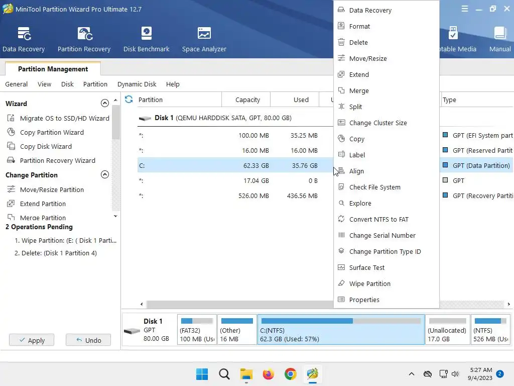Open the Dynamic Disk menu
514x386 pixels.
pos(137,84)
